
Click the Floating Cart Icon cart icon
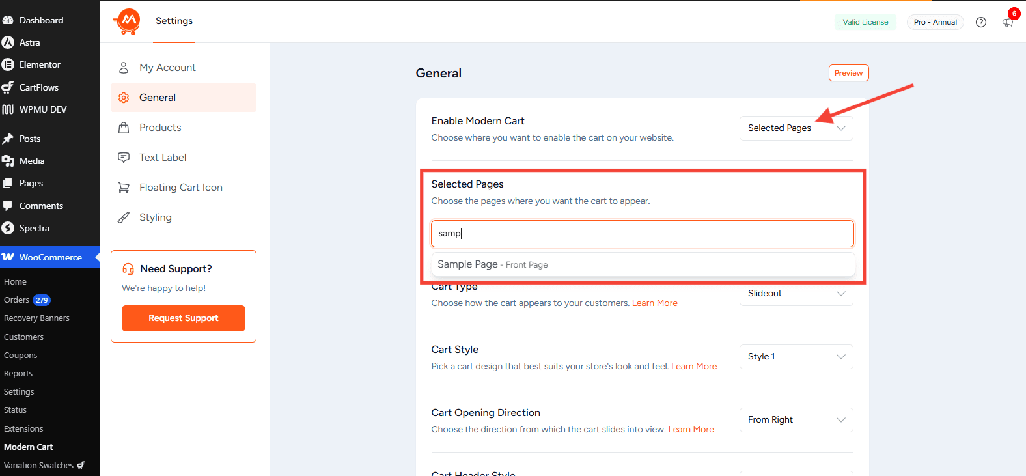124,188
